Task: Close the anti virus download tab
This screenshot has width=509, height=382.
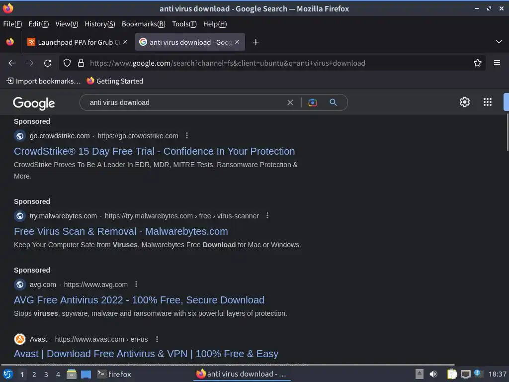Action: (237, 42)
